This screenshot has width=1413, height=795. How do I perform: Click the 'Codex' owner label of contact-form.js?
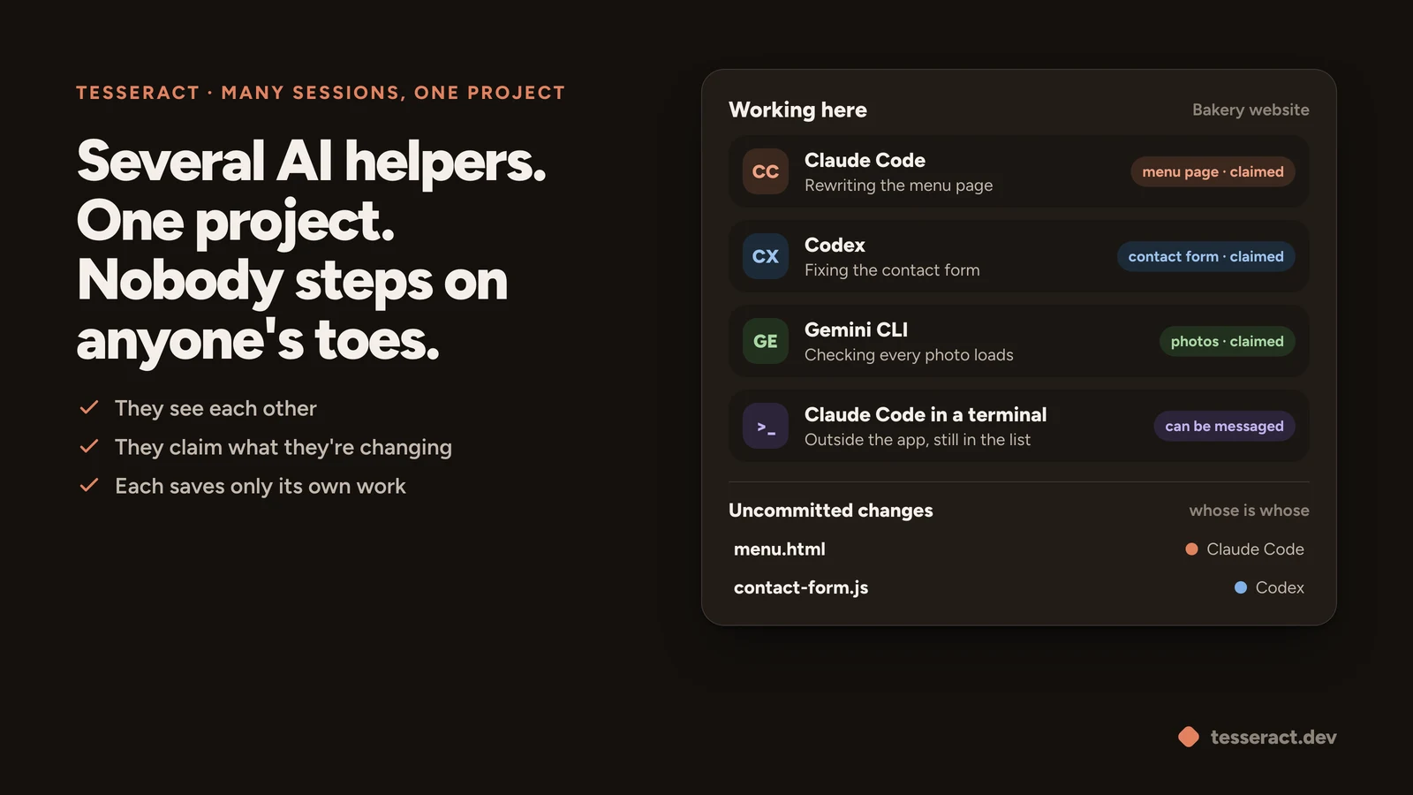(x=1280, y=587)
